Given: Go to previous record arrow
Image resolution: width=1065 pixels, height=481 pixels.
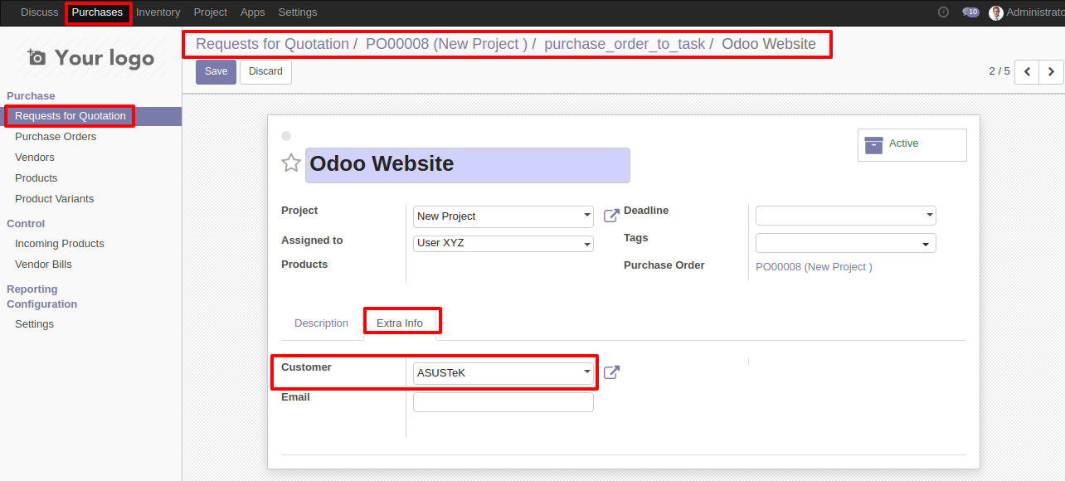Looking at the screenshot, I should tap(1027, 71).
